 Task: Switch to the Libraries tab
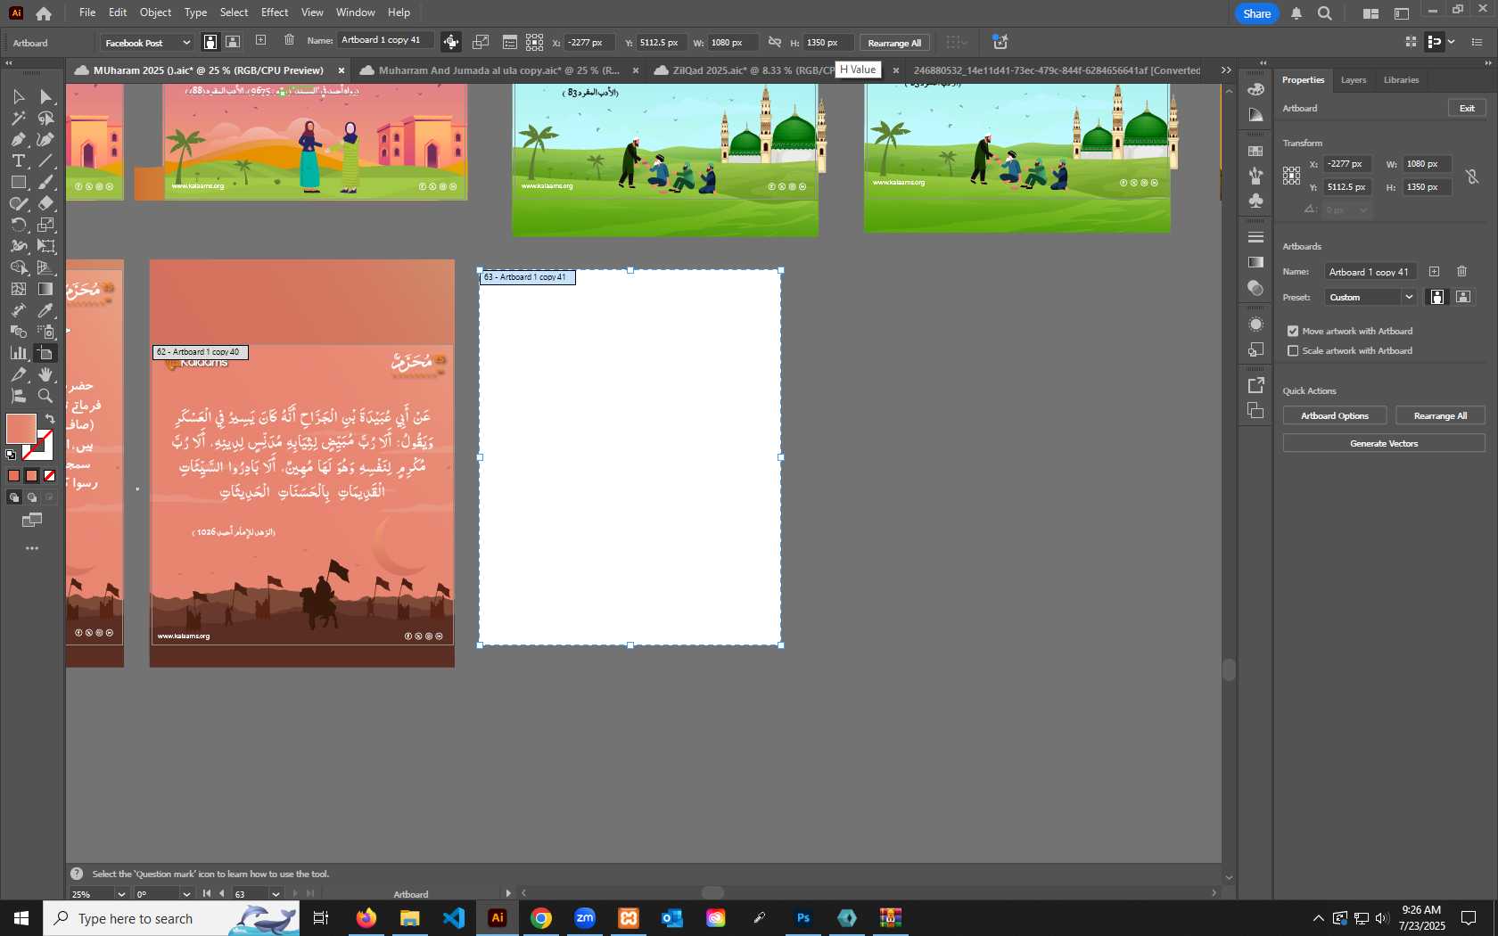pos(1401,80)
